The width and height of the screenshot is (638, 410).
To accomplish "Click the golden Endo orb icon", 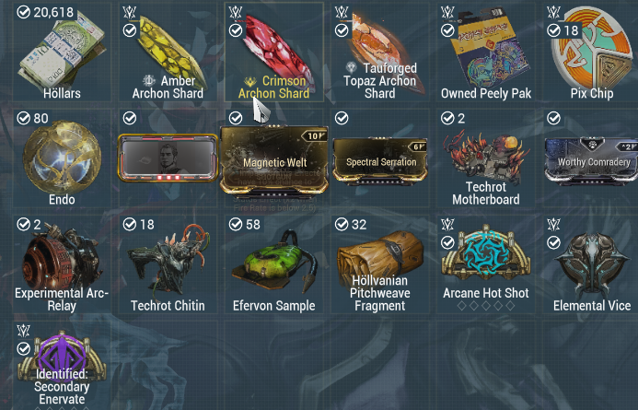I will [x=62, y=157].
